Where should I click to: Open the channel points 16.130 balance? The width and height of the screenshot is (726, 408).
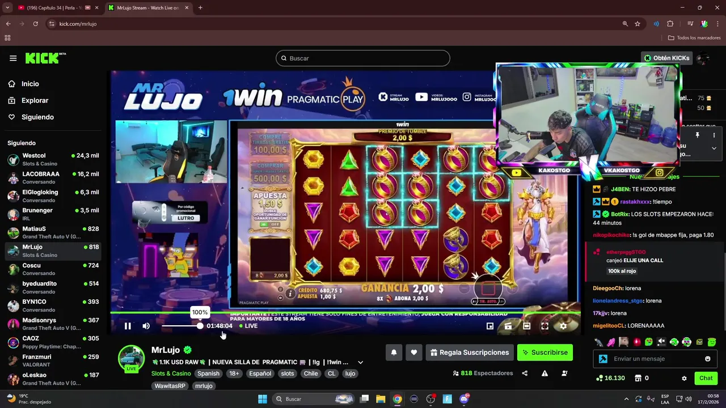click(611, 378)
